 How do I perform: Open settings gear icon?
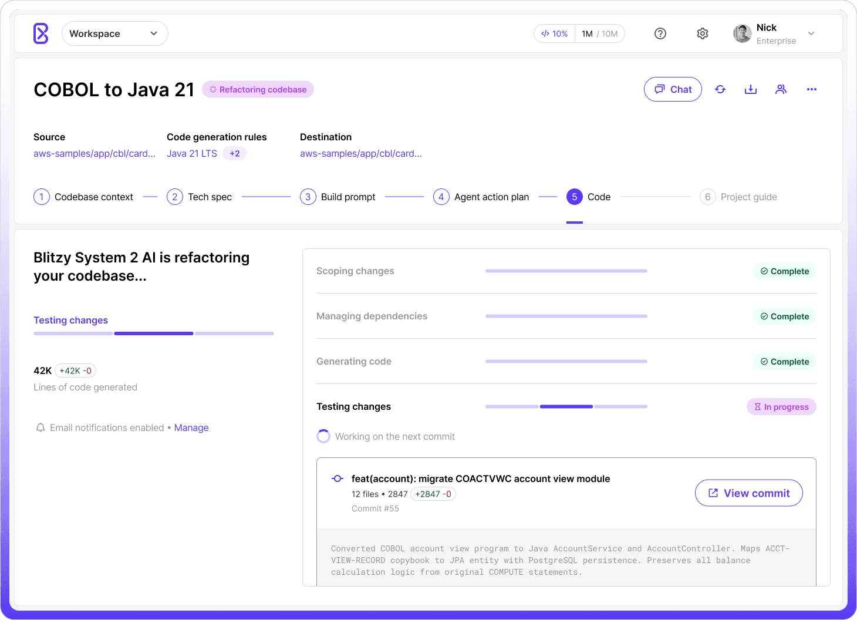tap(703, 33)
